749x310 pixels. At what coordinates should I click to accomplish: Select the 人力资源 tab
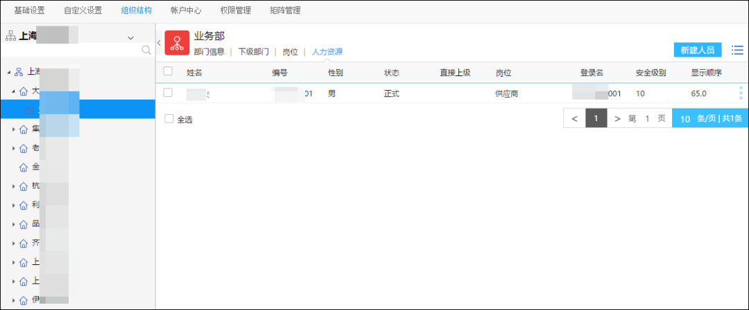(327, 52)
